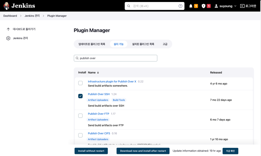Click Artifact Uploaders tag under Publish Over SSH
261x156 pixels.
tap(98, 100)
